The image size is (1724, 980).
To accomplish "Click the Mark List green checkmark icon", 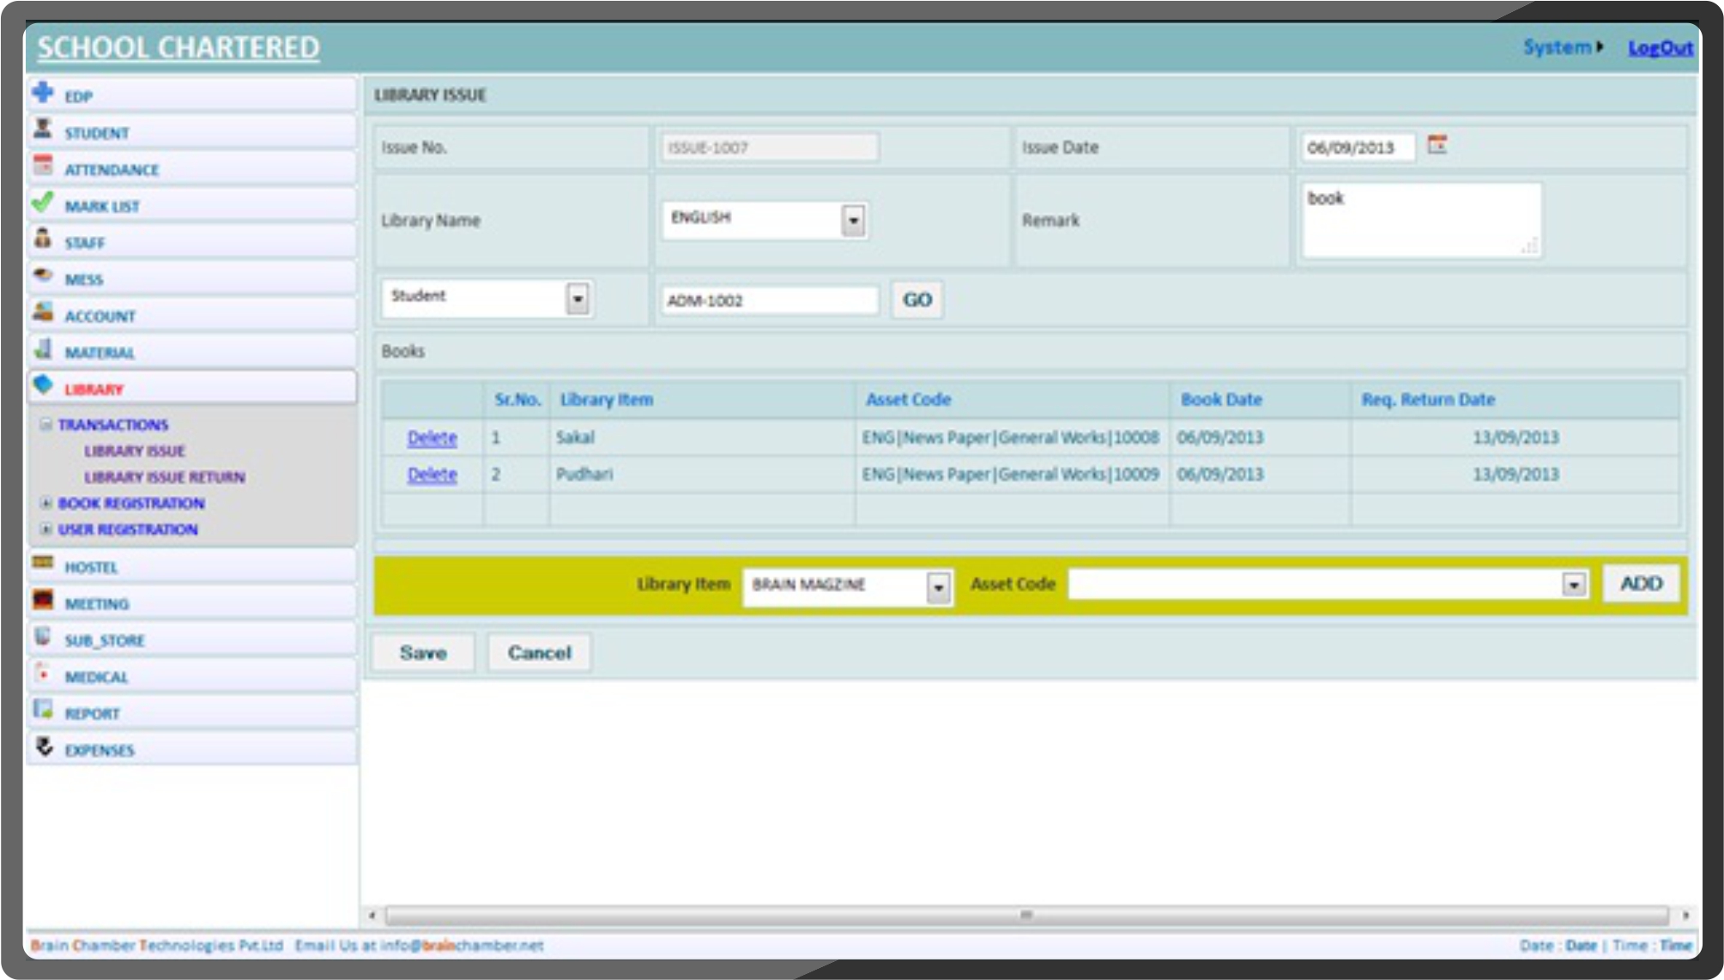I will [43, 202].
